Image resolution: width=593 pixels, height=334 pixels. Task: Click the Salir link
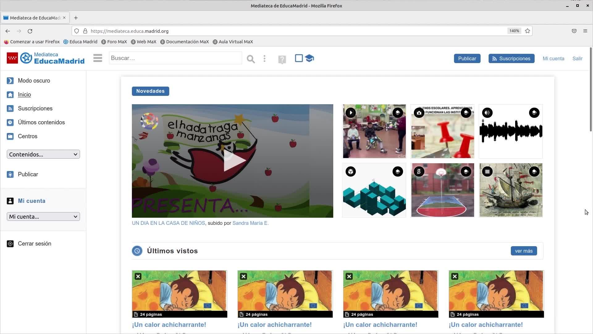(x=577, y=58)
